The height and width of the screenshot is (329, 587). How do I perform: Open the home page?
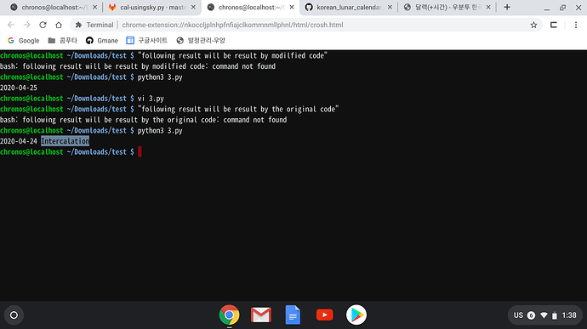(59, 25)
